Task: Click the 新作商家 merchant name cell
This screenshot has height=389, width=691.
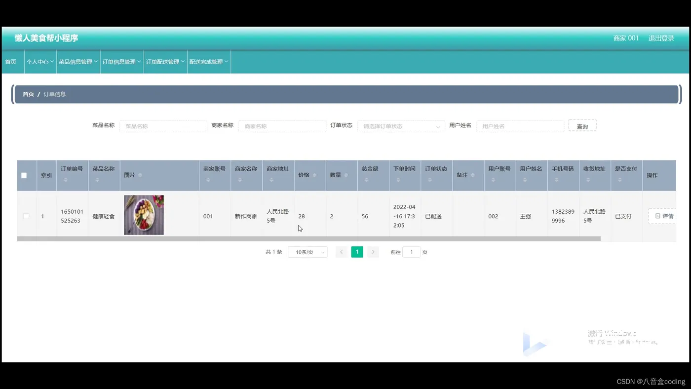Action: [246, 216]
